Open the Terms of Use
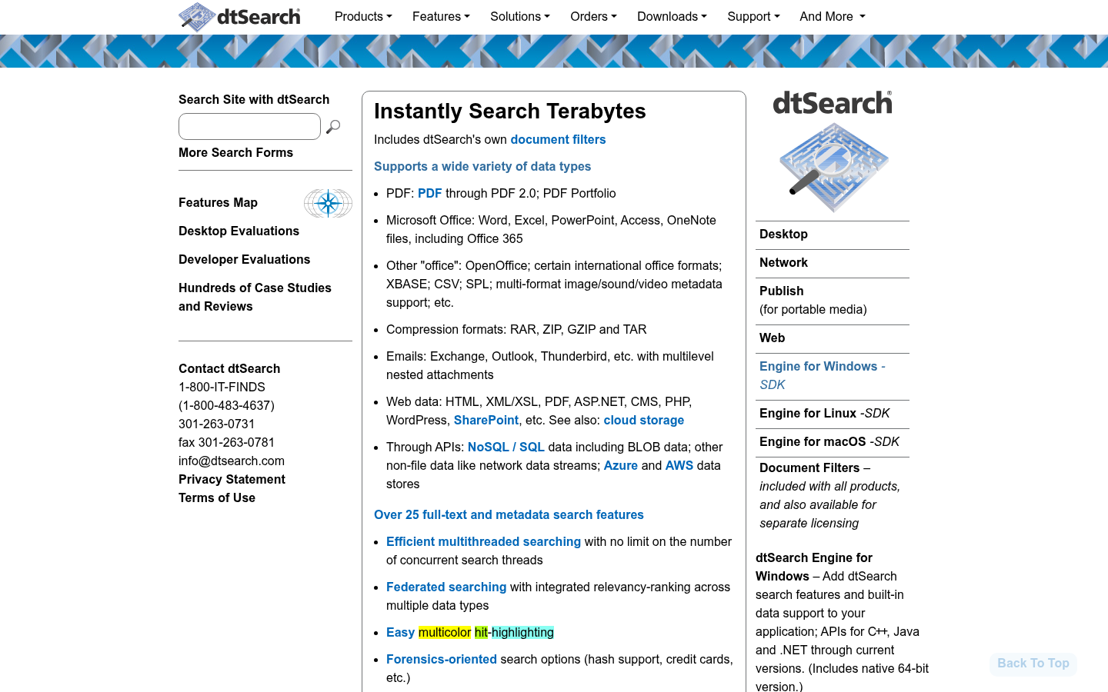1108x692 pixels. click(x=217, y=497)
